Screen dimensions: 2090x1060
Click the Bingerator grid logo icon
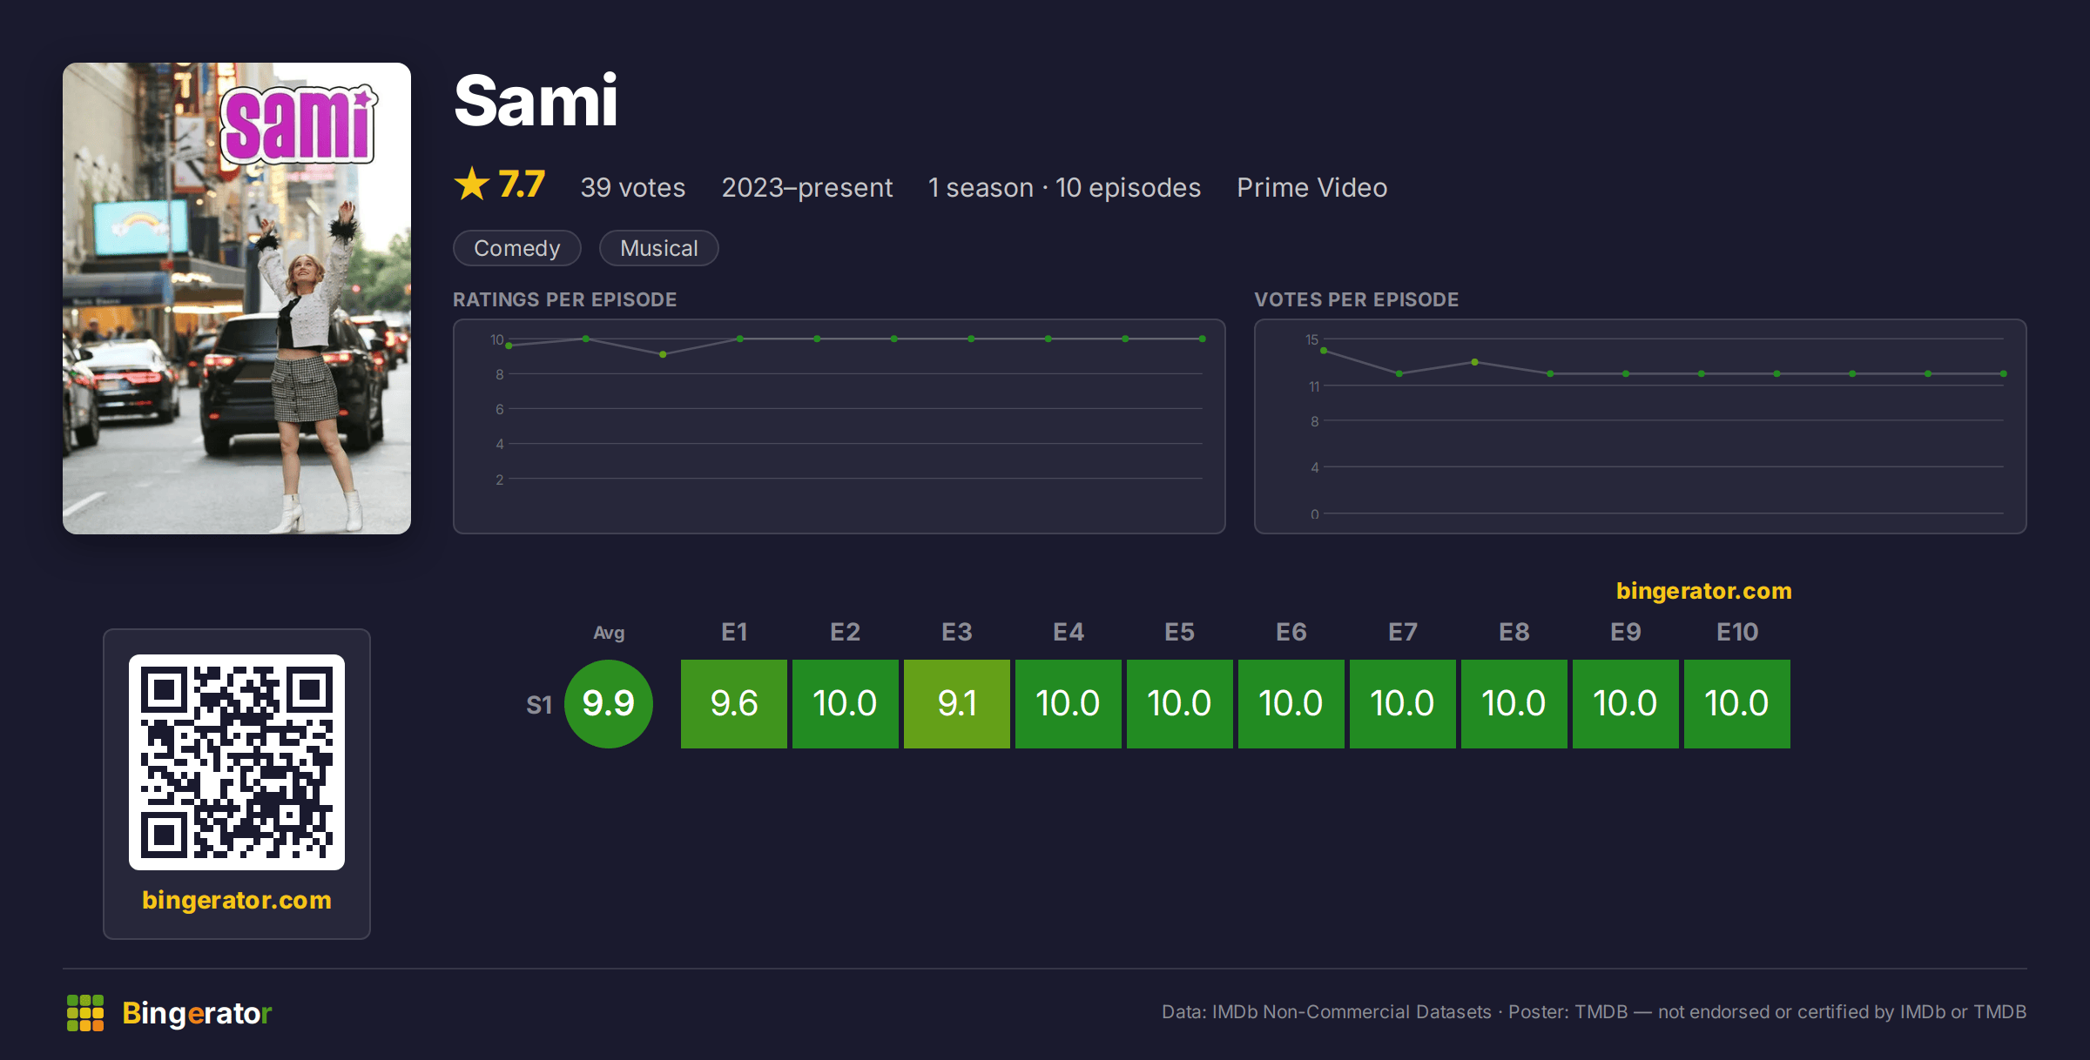click(x=85, y=1013)
